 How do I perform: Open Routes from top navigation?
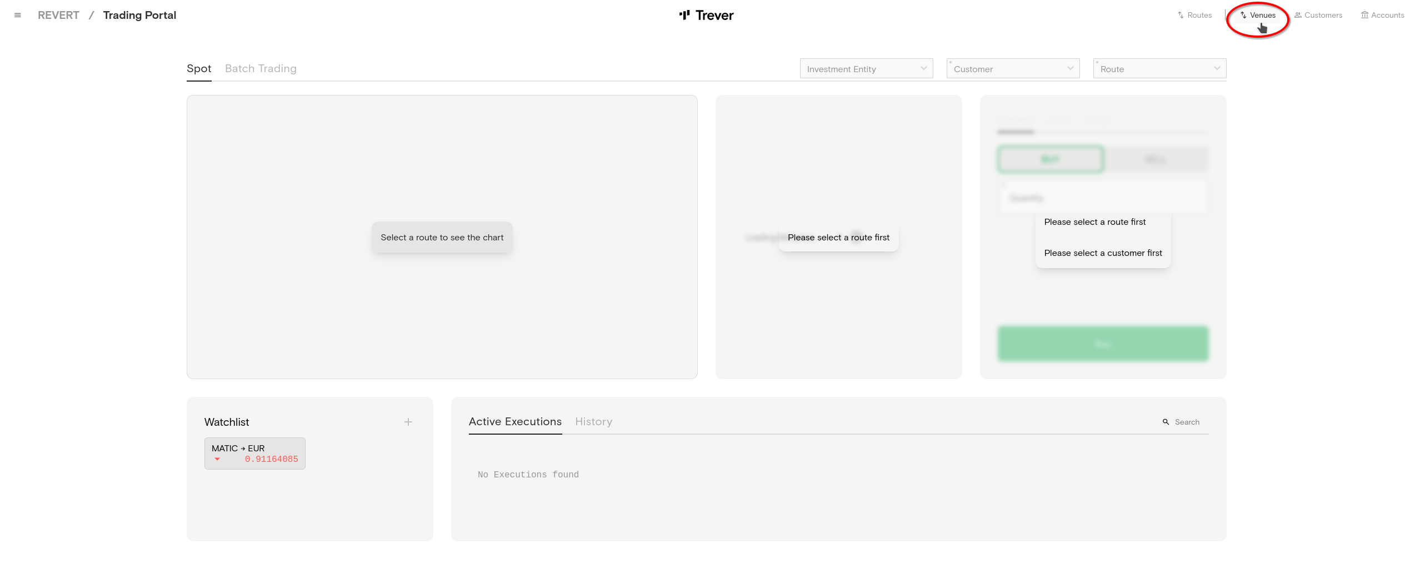pyautogui.click(x=1194, y=16)
